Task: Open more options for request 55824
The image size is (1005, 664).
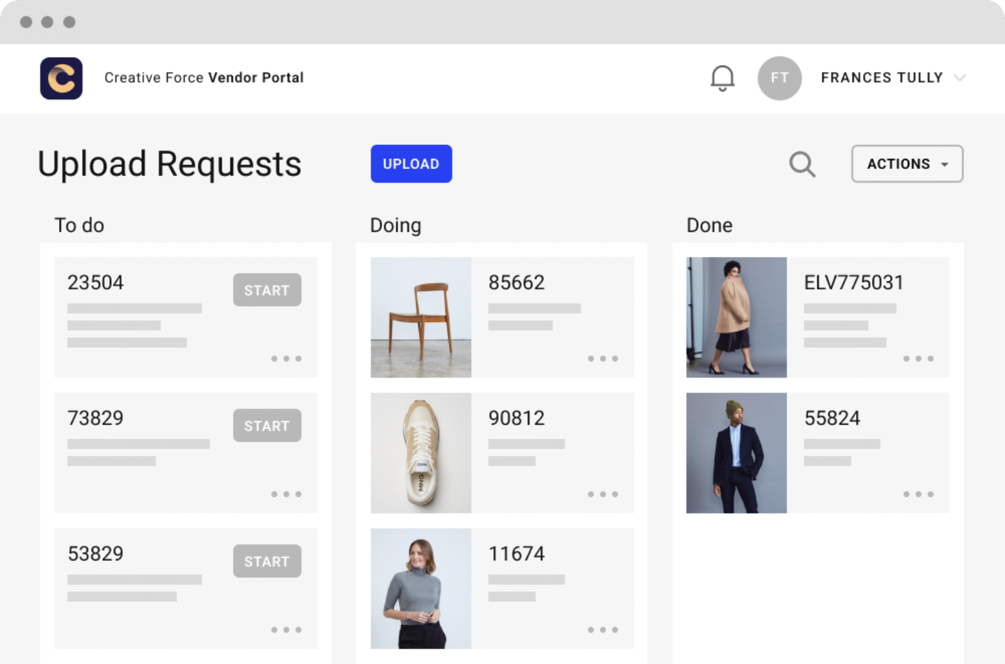Action: [x=918, y=494]
